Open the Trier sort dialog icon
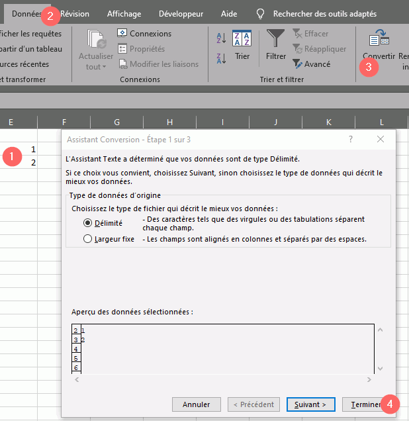Image resolution: width=409 pixels, height=421 pixels. (x=242, y=38)
